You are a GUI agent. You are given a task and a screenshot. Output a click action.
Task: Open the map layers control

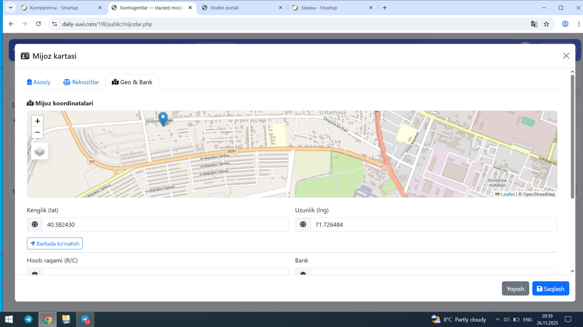pos(40,151)
